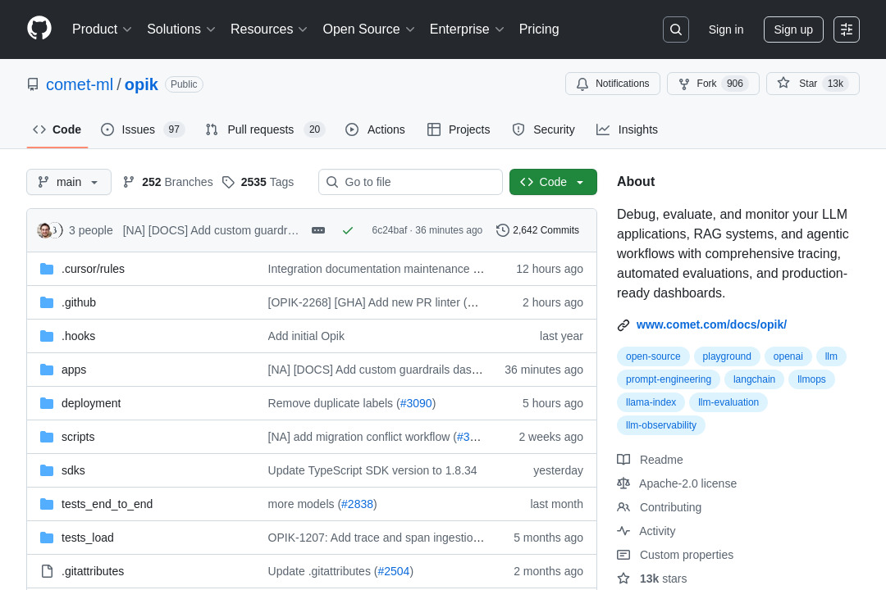Expand commit message ellipsis button

point(318,230)
